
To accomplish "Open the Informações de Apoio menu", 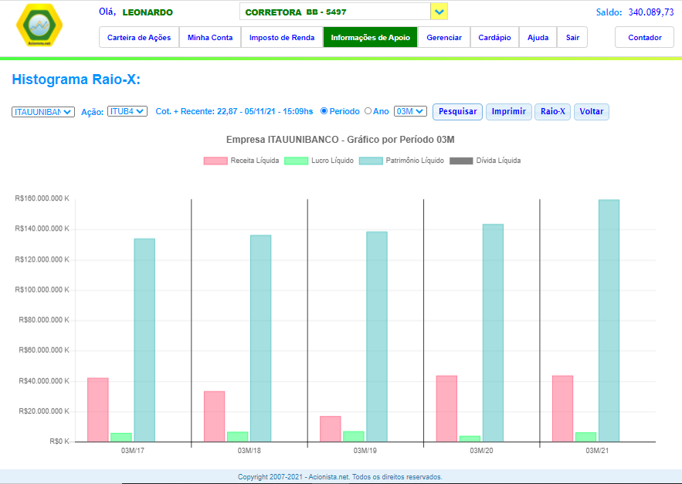I will (x=370, y=37).
